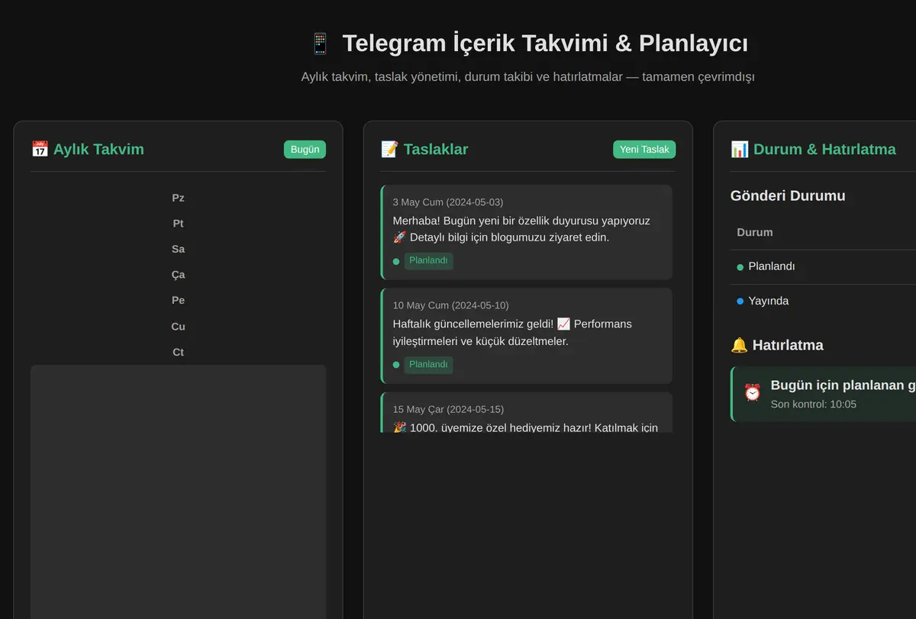
Task: Click the 'Bugün için planlanan' reminder title
Action: (x=843, y=385)
